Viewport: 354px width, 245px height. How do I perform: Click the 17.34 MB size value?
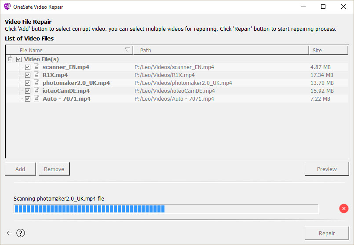point(322,75)
